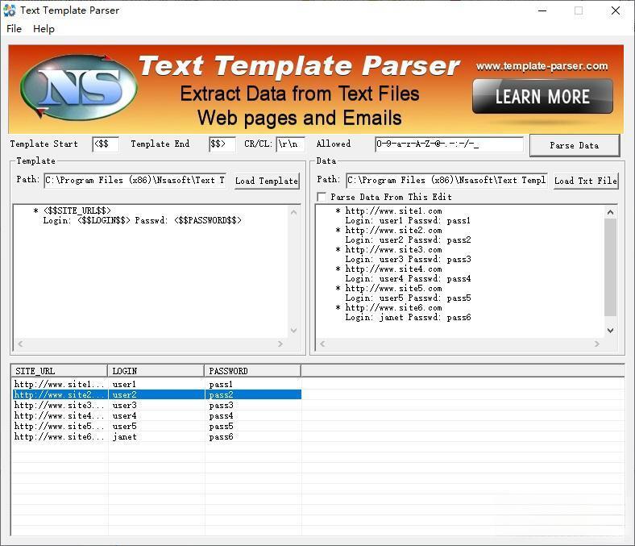Image resolution: width=635 pixels, height=546 pixels.
Task: Open www.template-parser.com link in banner
Action: tap(542, 66)
